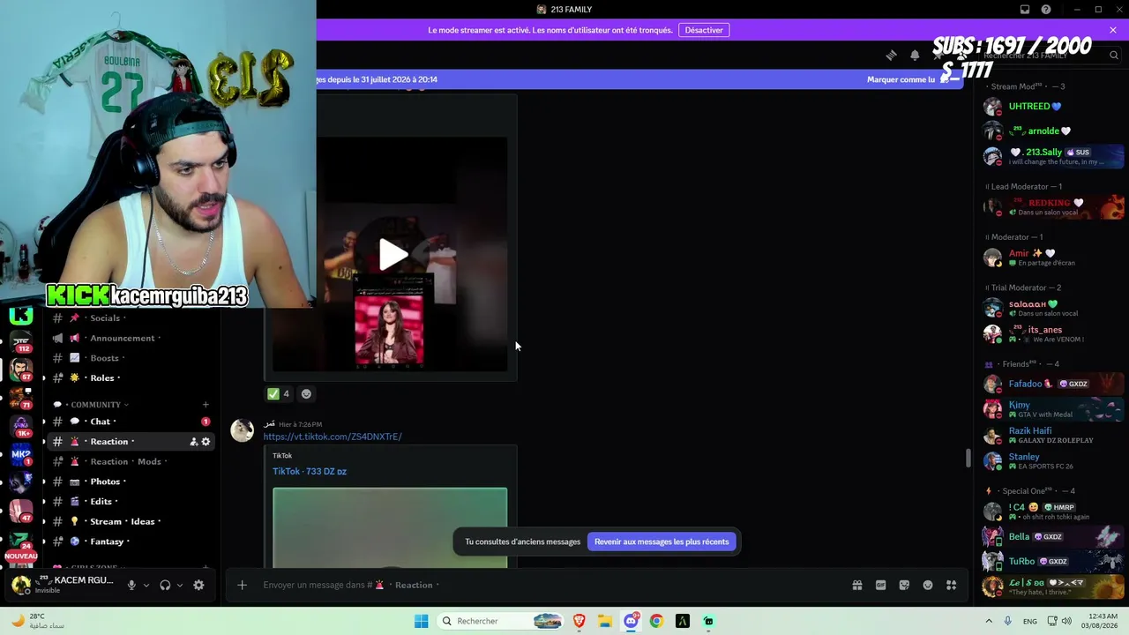1129x635 pixels.
Task: Open the Fantasy channel
Action: (130, 542)
